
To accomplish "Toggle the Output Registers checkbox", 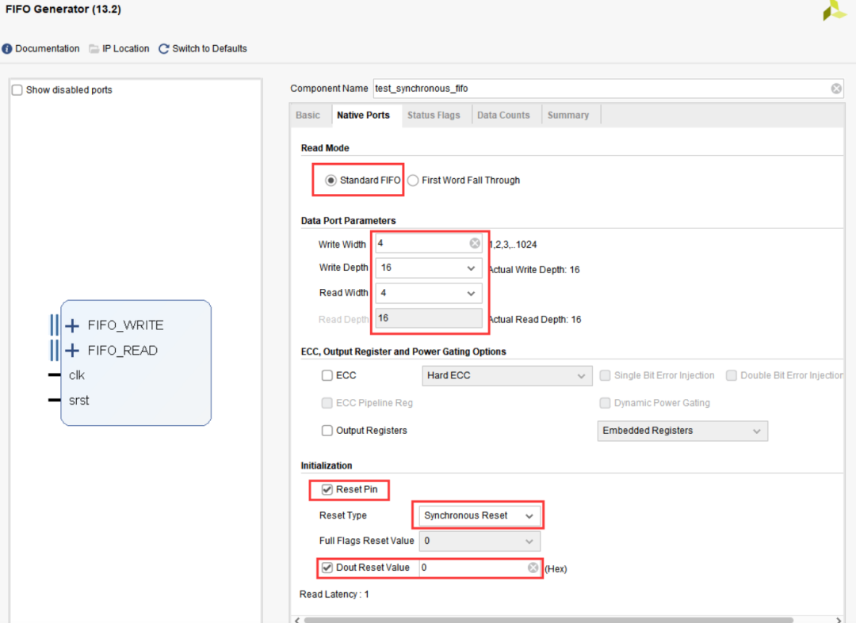I will 327,431.
